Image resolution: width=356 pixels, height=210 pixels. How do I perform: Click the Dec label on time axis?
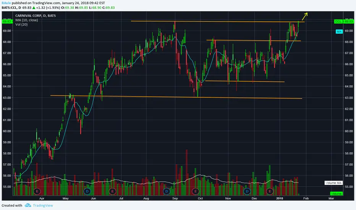(x=254, y=199)
